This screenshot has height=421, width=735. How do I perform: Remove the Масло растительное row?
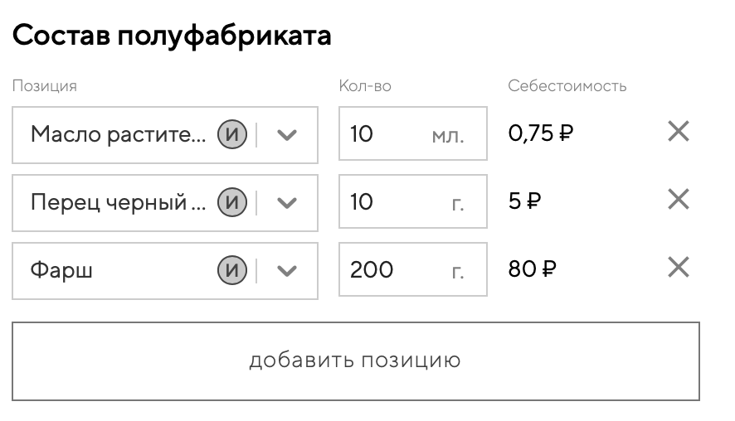[x=679, y=132]
